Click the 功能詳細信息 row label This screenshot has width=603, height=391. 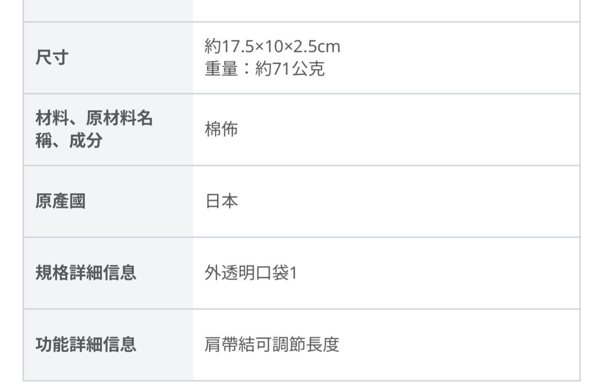pos(86,345)
